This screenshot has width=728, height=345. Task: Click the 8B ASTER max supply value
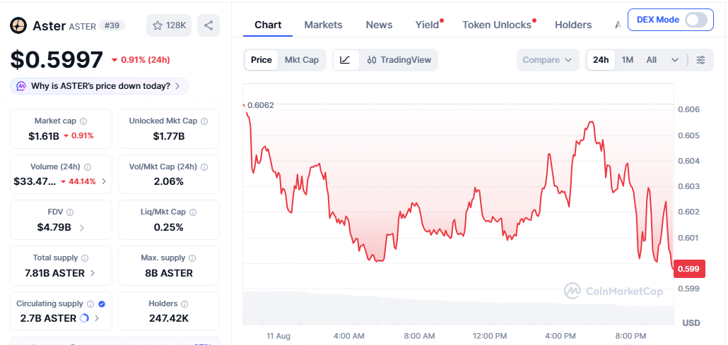pos(169,272)
